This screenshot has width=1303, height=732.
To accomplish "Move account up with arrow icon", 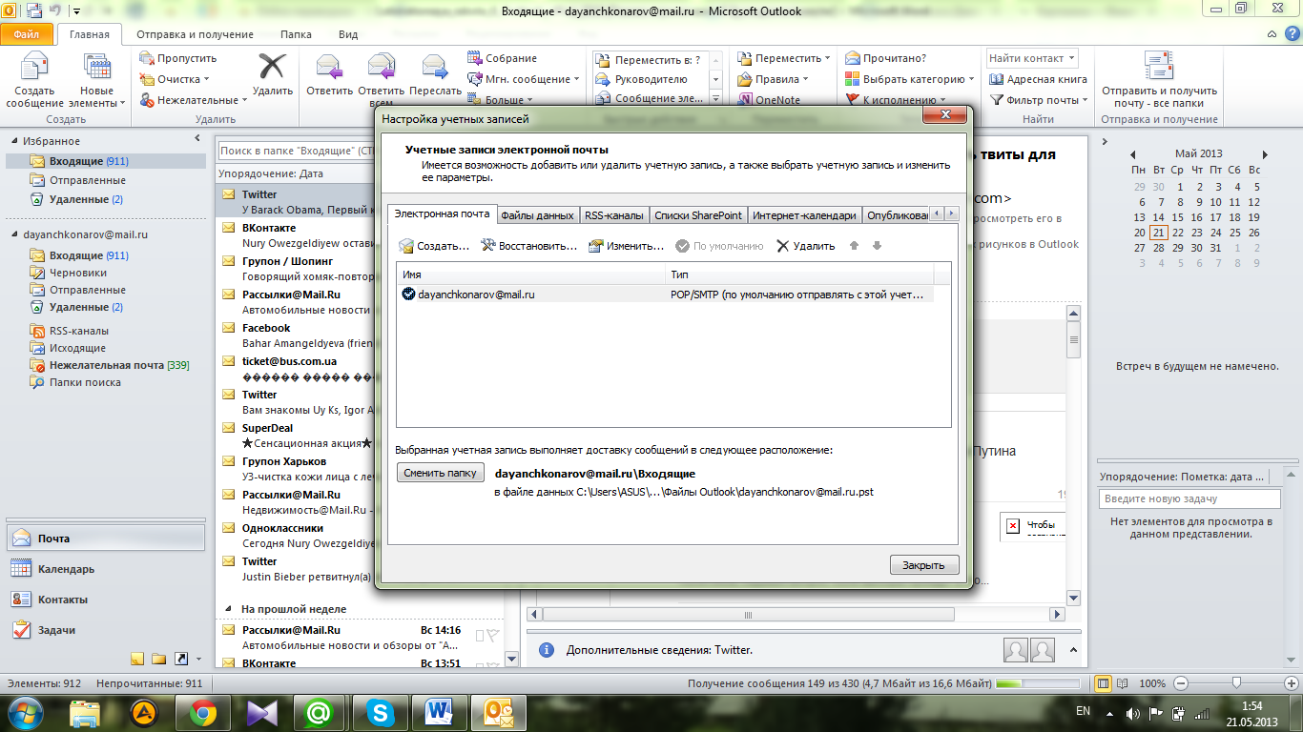I will click(854, 246).
